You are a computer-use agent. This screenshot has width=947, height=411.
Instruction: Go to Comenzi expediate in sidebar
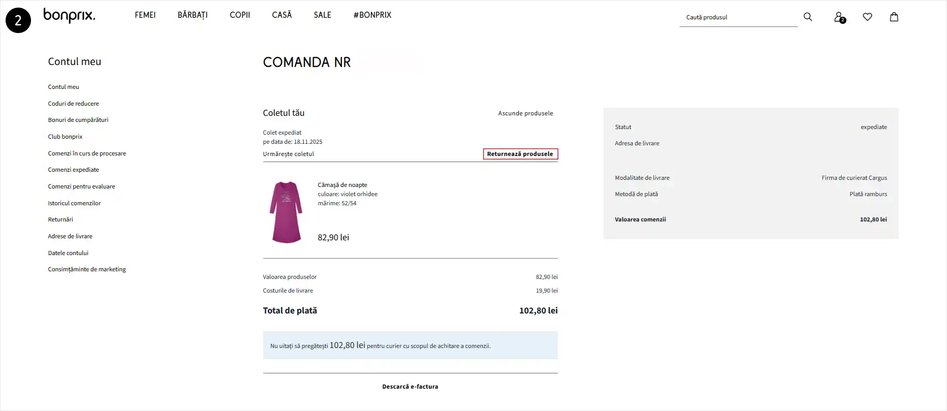(x=74, y=170)
